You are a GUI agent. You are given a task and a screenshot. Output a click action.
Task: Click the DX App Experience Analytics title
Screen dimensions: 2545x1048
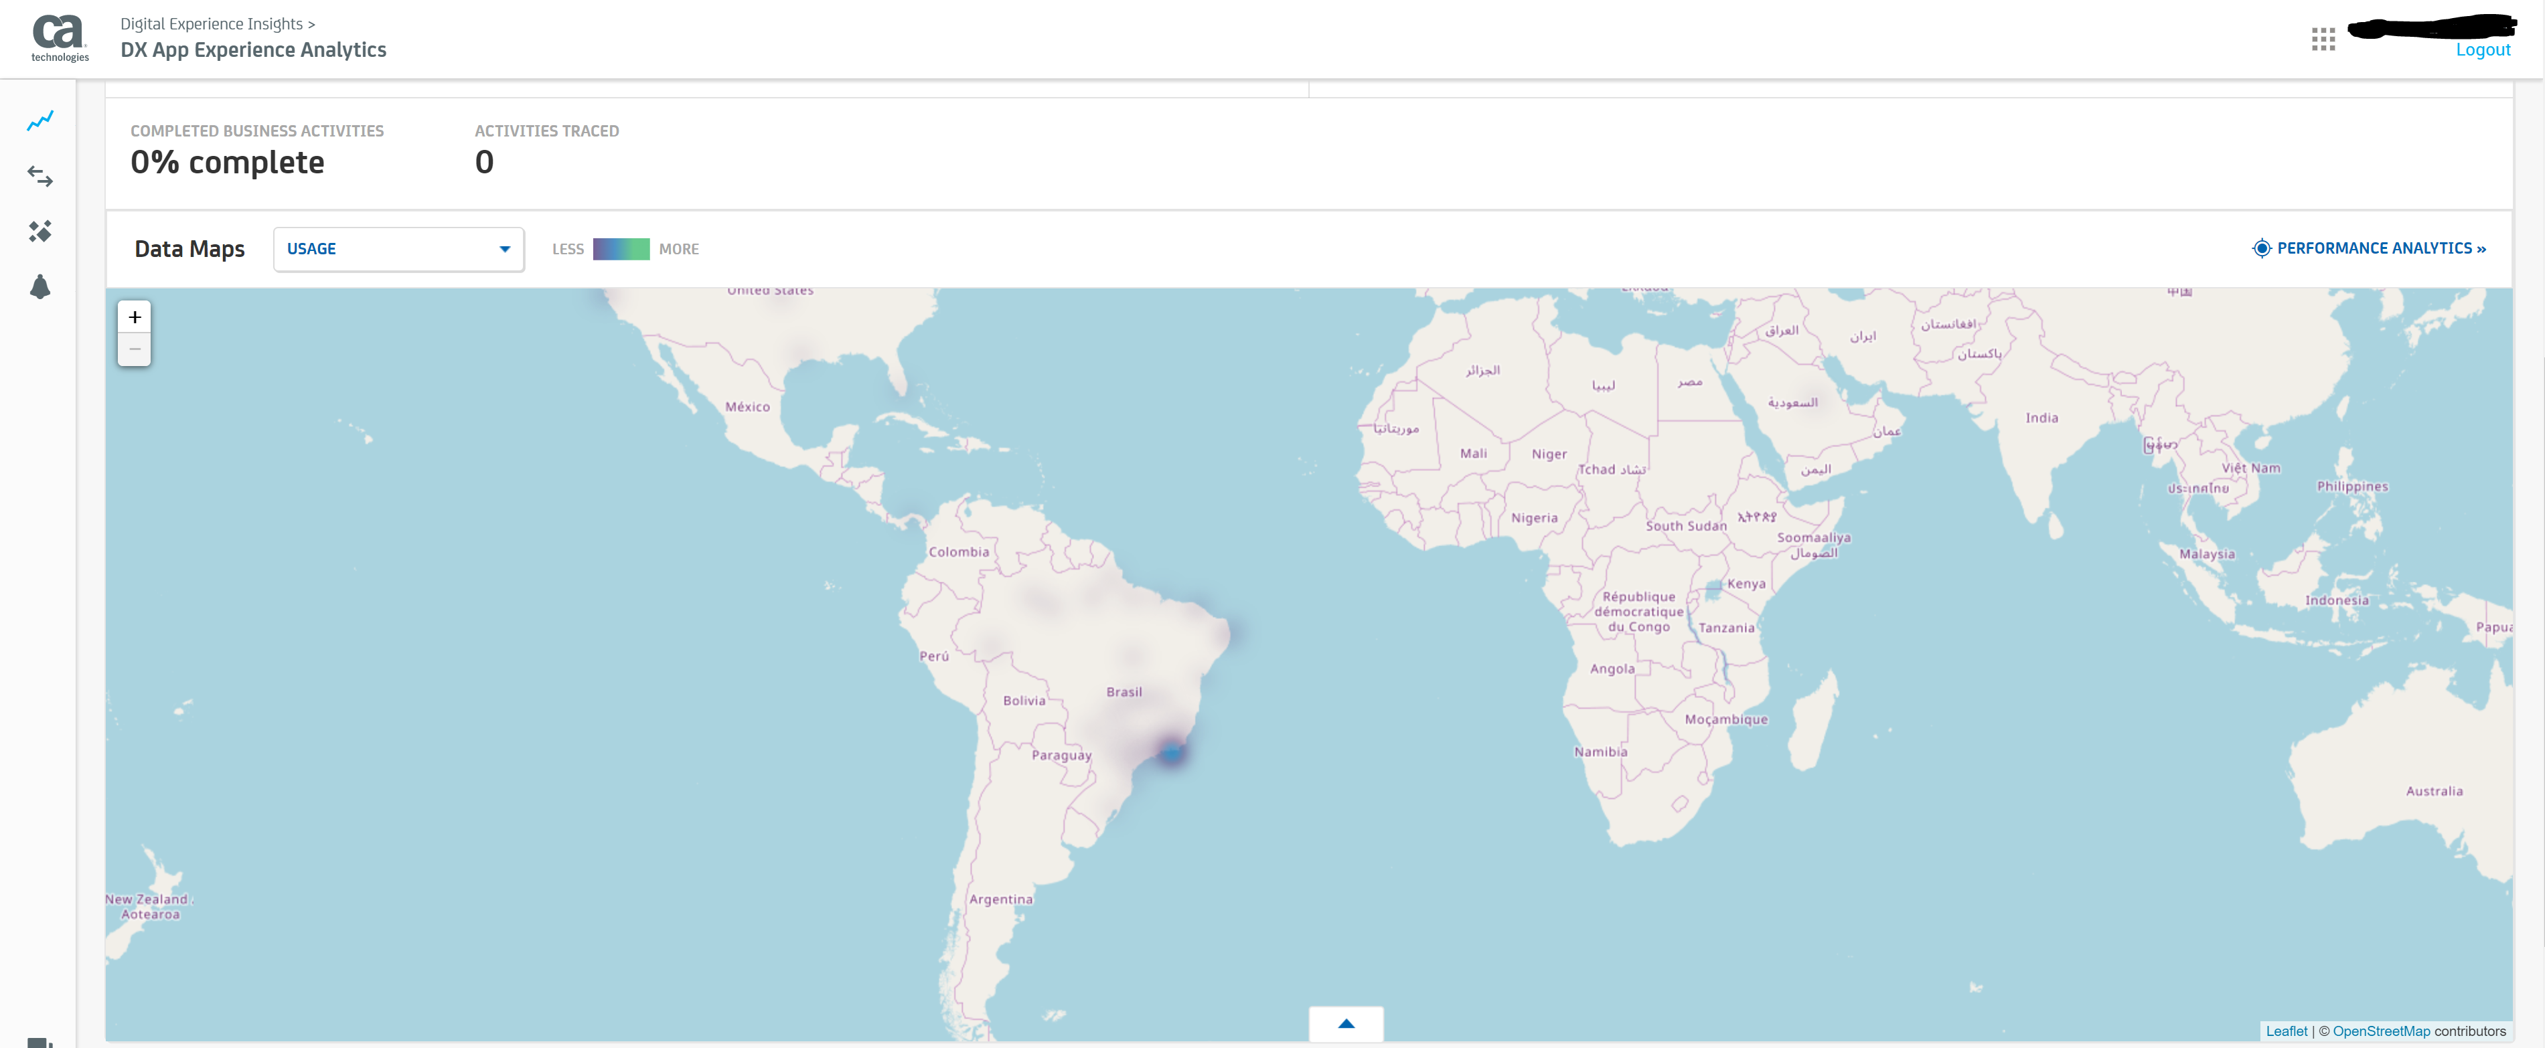point(253,50)
